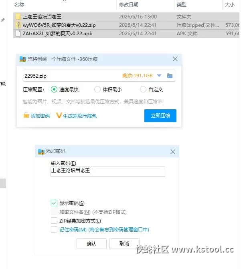The image size is (241, 269).
Task: Check the 记住密码(M) checkbox
Action: [54, 229]
